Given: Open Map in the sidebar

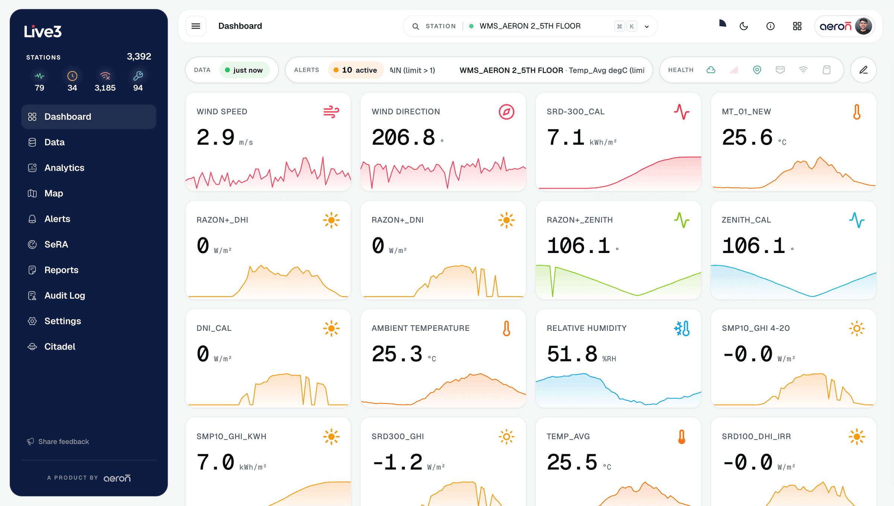Looking at the screenshot, I should (89, 193).
